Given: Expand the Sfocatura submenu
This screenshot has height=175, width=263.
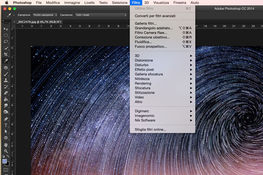Looking at the screenshot, I should coord(163,88).
